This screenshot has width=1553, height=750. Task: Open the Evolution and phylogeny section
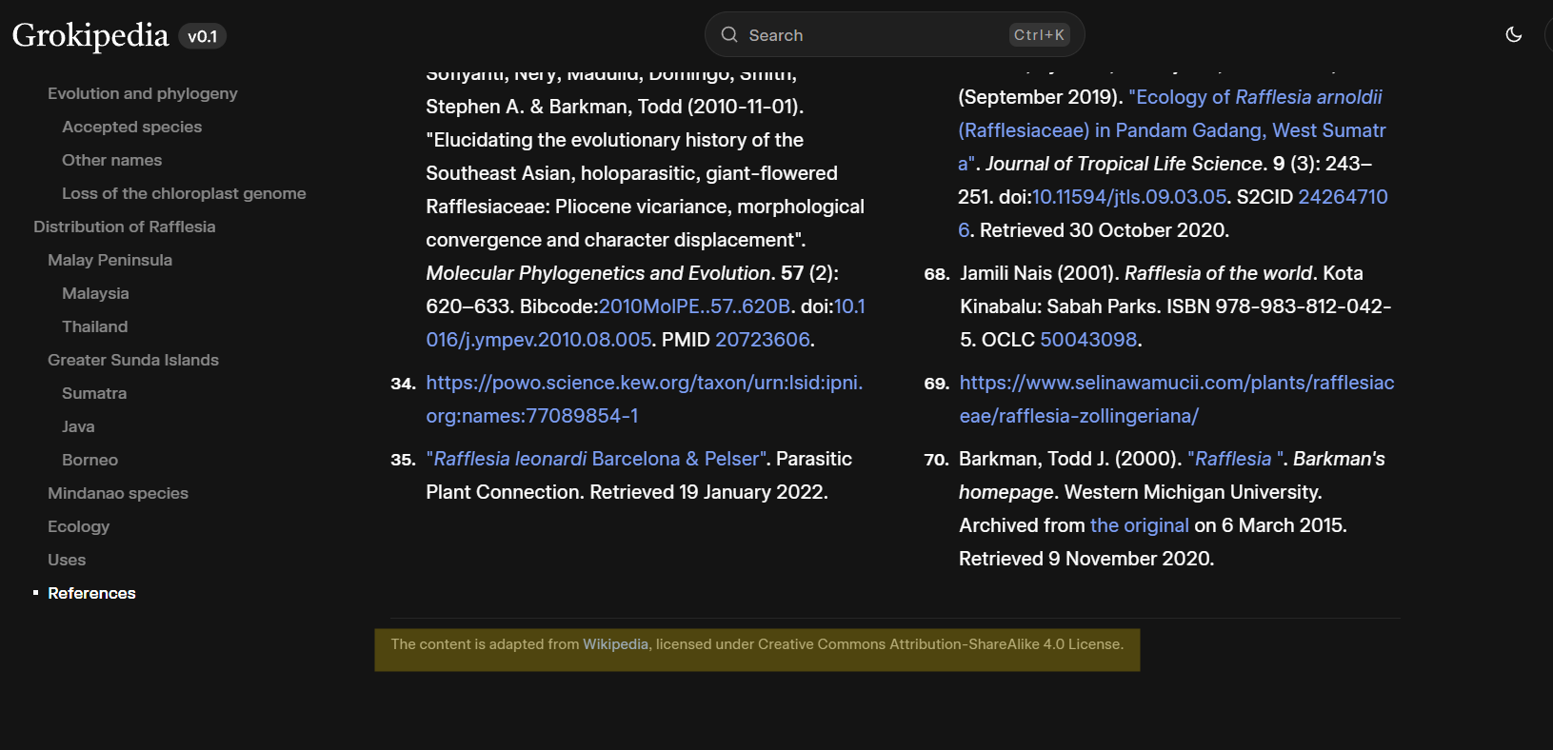142,93
